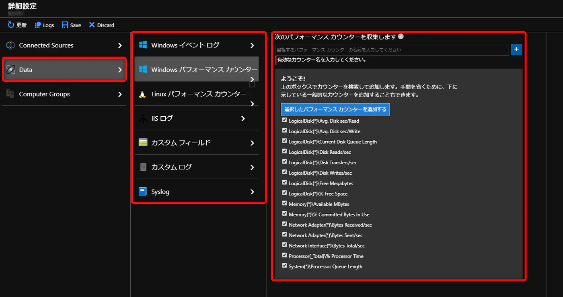The width and height of the screenshot is (563, 297).
Task: Click the Logs toolbar button label
Action: coord(49,25)
